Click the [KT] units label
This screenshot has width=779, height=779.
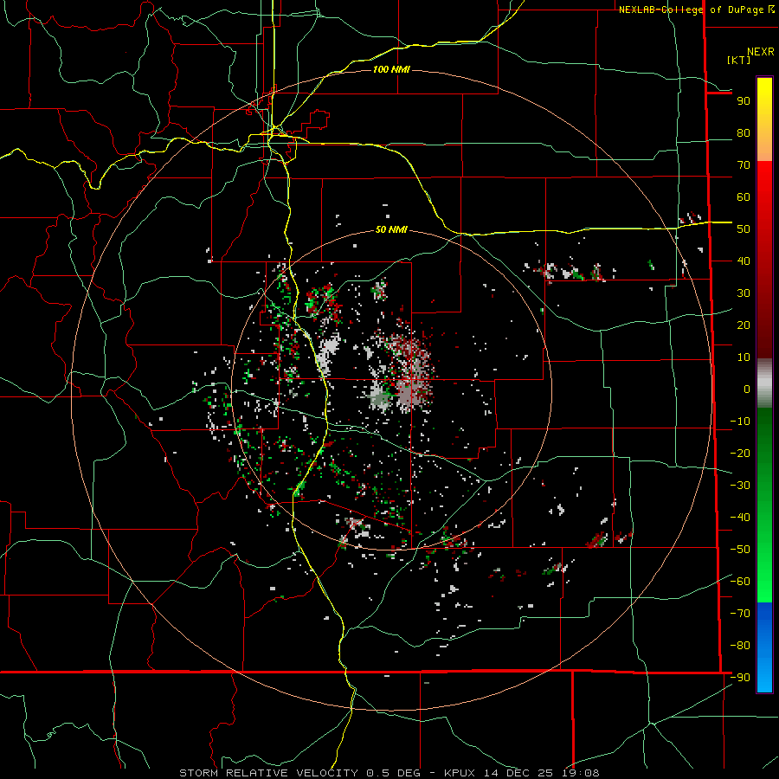point(738,60)
